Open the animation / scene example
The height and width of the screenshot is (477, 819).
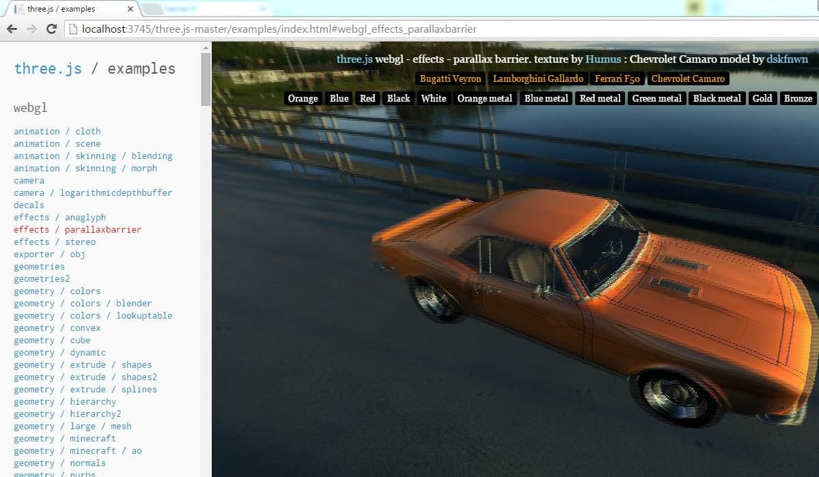click(x=57, y=143)
